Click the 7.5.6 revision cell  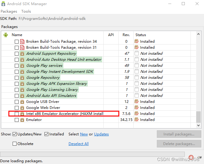point(126,114)
